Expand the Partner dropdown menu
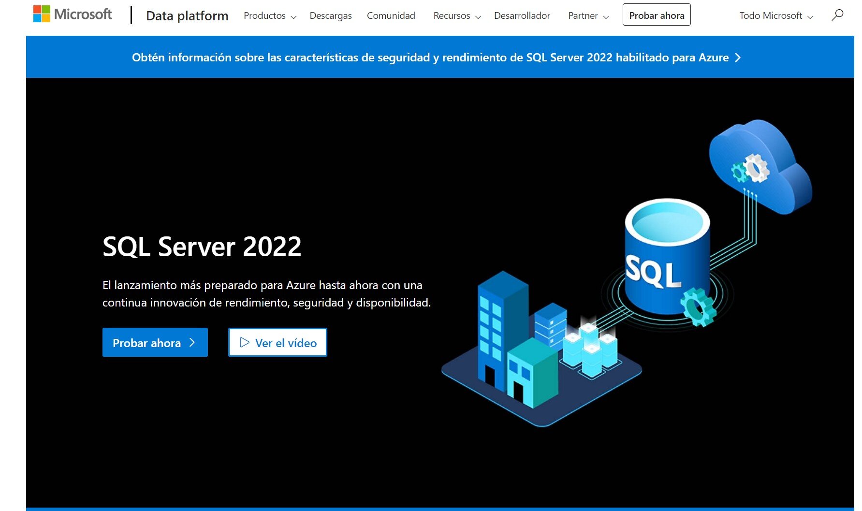This screenshot has width=862, height=511. point(588,15)
